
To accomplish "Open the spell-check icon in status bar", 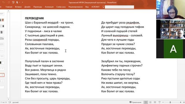I will tap(10, 102).
